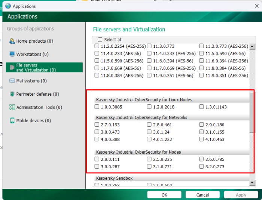
Task: Check 11.9.0.351 (AES-56)
Action: (149, 76)
